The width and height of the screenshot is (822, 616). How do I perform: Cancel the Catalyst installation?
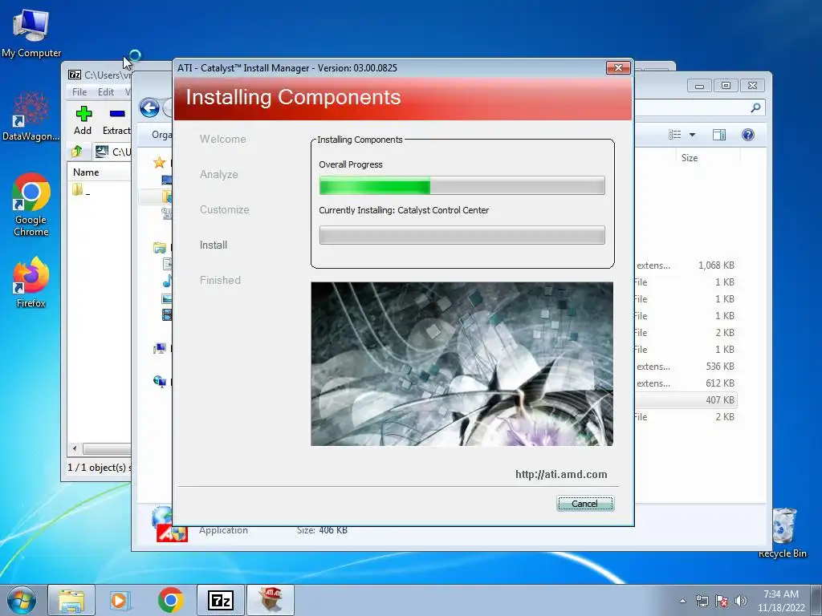585,504
